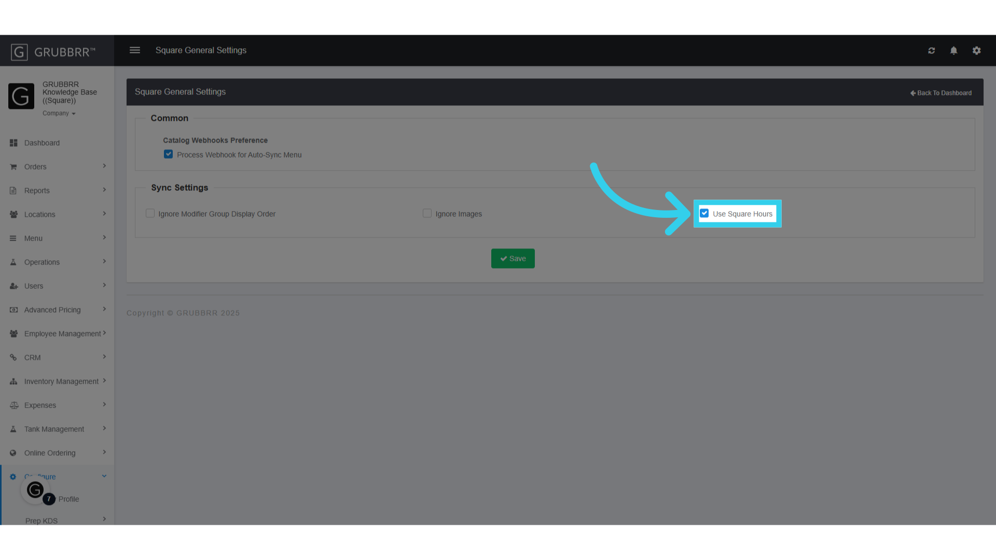Expand the CRM chevron
Screen dimensions: 996x560
(104, 357)
